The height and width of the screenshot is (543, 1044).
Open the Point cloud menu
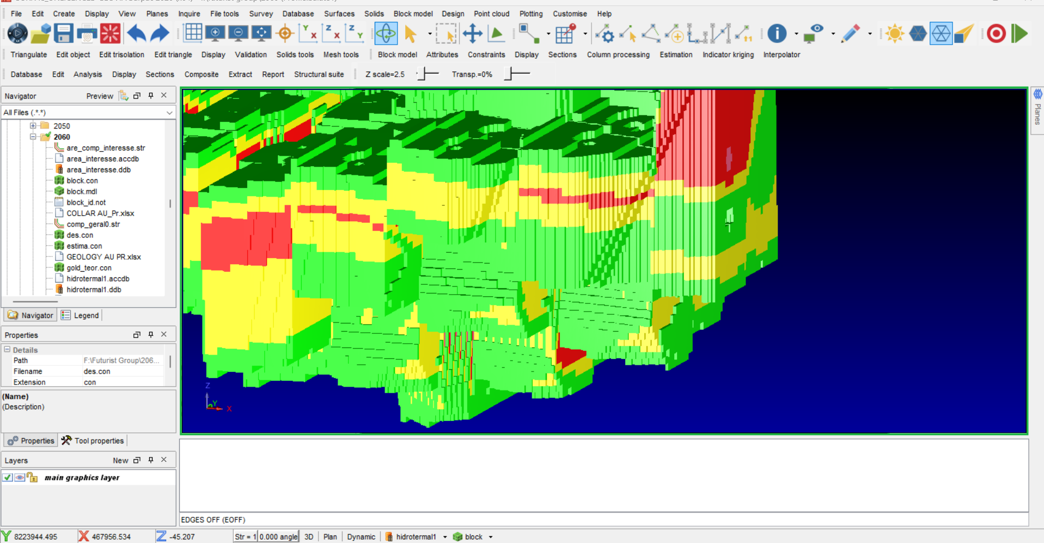(x=491, y=14)
